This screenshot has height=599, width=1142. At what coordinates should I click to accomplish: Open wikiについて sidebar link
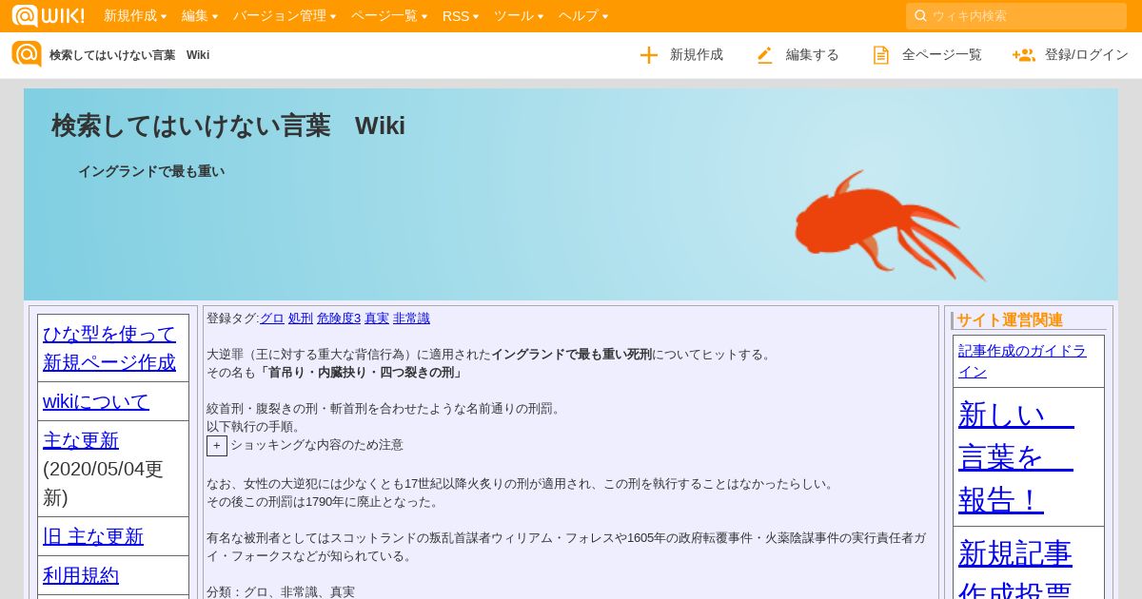[x=96, y=401]
